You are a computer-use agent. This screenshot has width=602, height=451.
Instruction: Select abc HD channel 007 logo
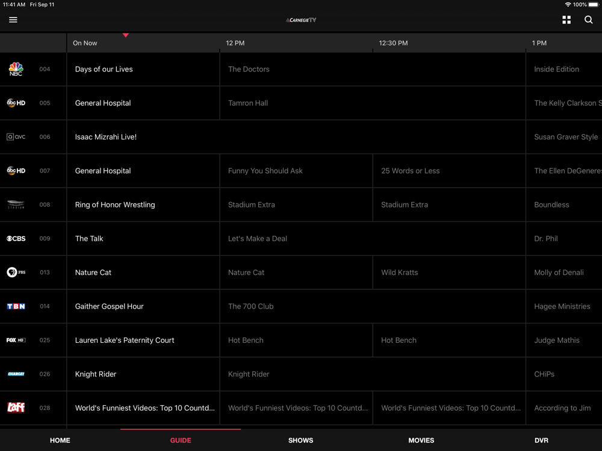click(16, 171)
